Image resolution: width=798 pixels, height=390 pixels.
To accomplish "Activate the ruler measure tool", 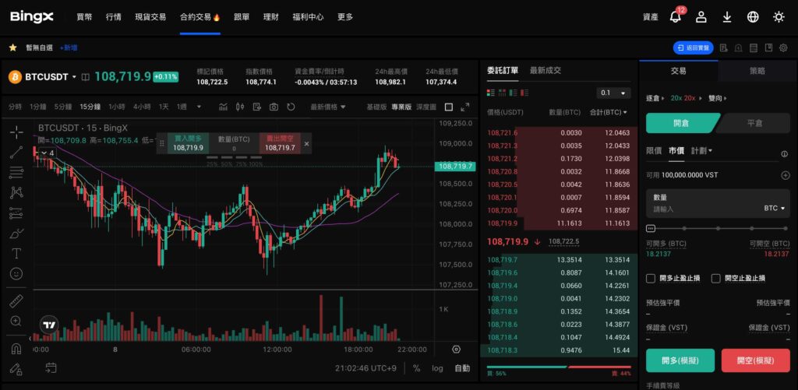I will coord(16,301).
